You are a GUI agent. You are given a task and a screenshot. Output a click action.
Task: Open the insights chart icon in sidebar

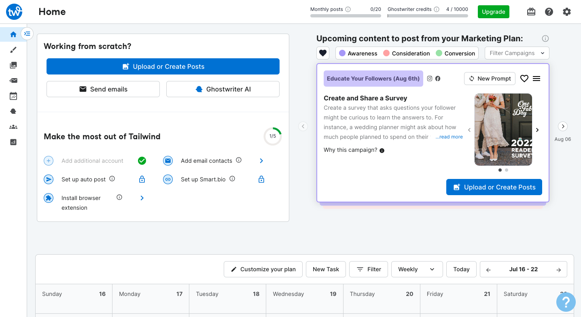point(13,142)
